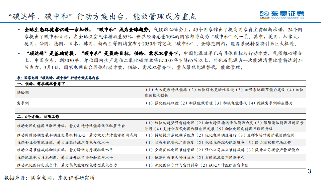The height and width of the screenshot is (180, 321).
Task: Click section header 二、6个方面，18项工作
Action: [38, 117]
